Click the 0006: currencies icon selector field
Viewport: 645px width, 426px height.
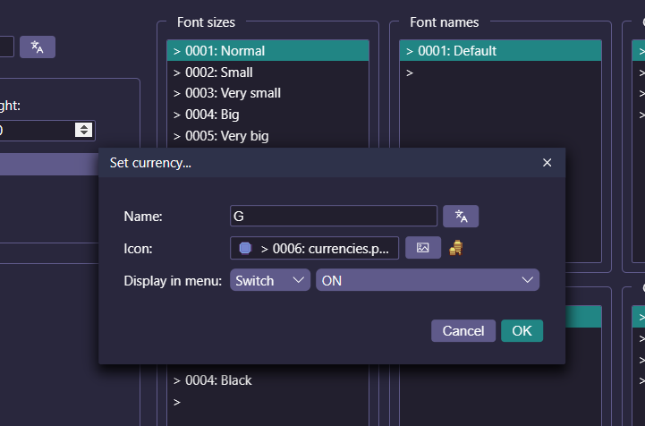coord(314,248)
